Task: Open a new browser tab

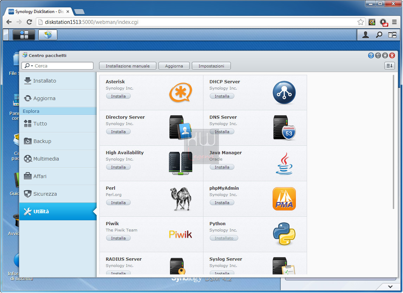Action: tap(79, 12)
